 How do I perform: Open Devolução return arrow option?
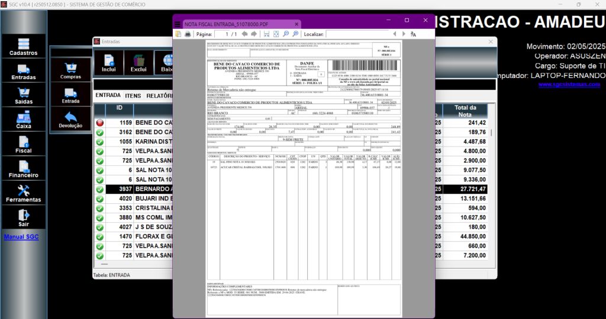click(x=71, y=119)
